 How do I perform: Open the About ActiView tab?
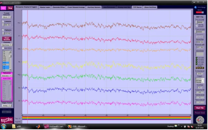[150, 7]
